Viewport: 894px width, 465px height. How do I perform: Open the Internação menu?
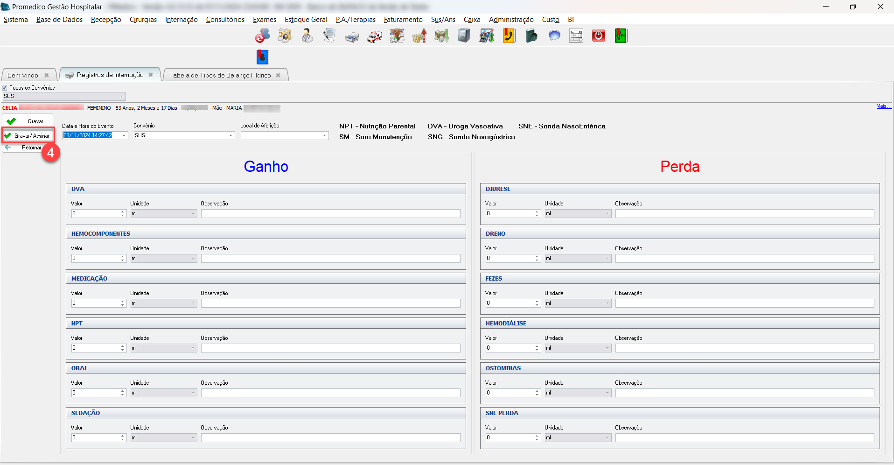tap(181, 20)
